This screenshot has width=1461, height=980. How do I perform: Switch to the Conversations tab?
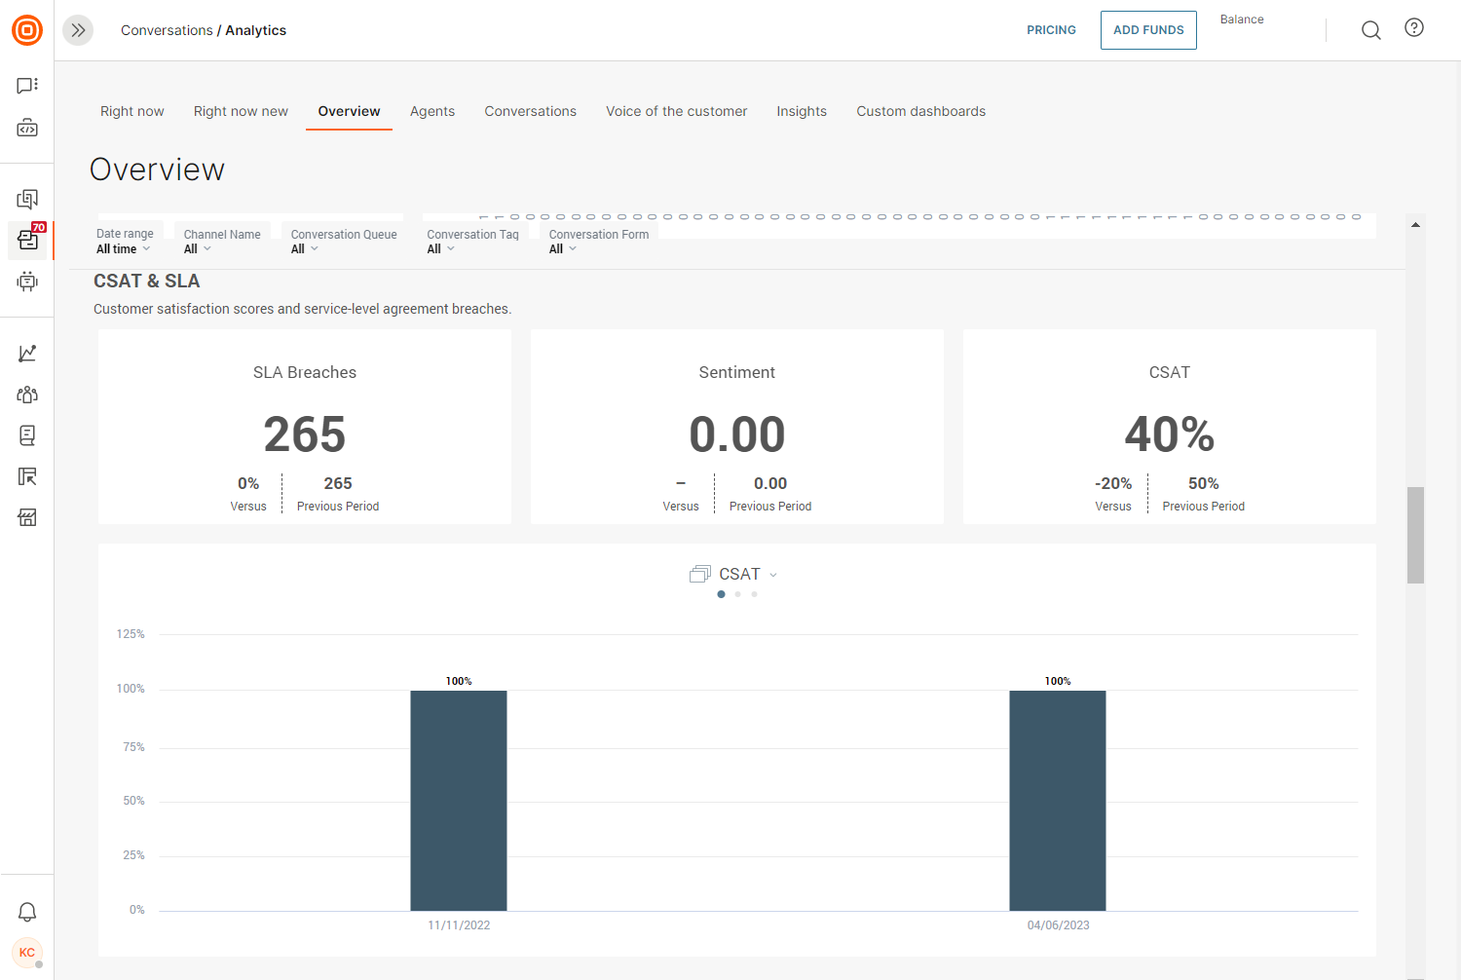531,111
